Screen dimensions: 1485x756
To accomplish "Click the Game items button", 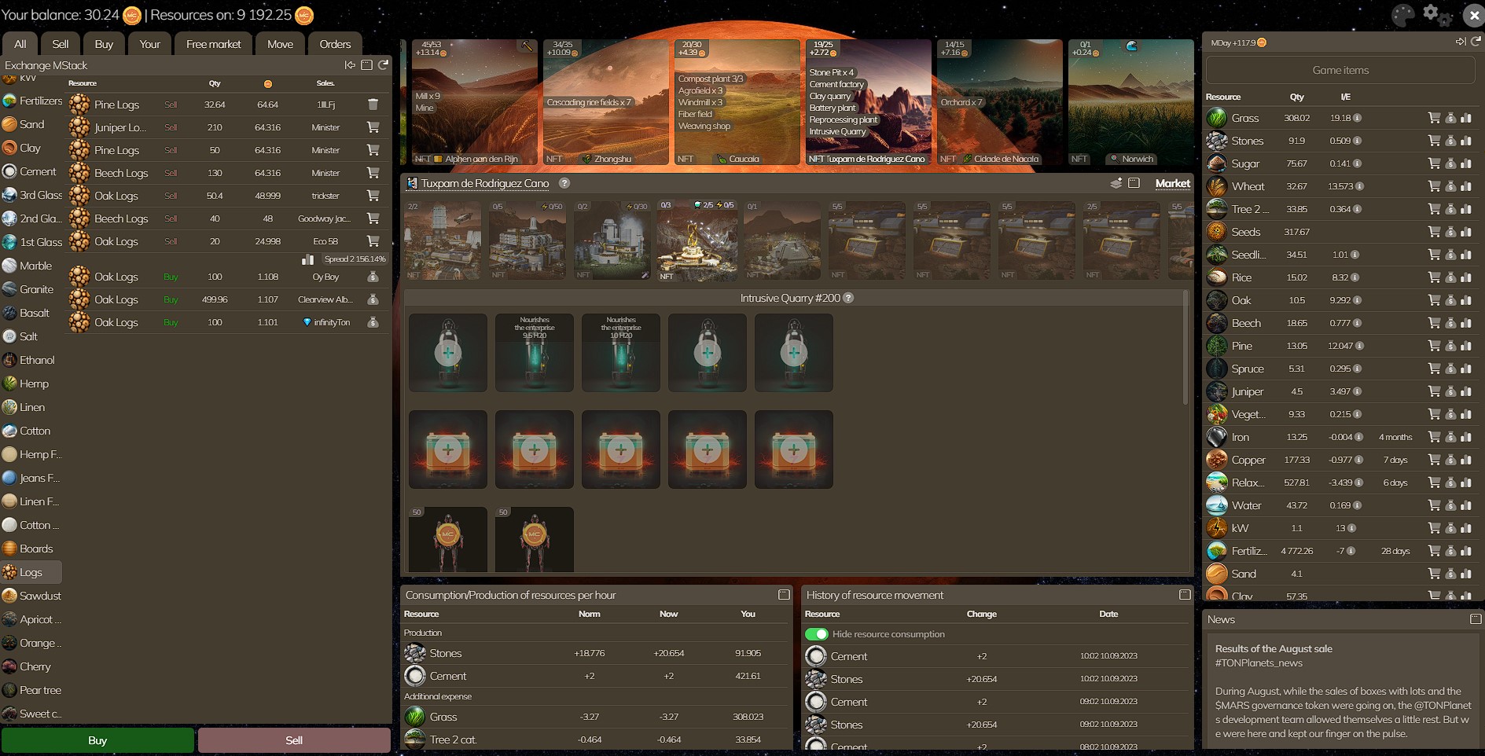I will [1340, 70].
